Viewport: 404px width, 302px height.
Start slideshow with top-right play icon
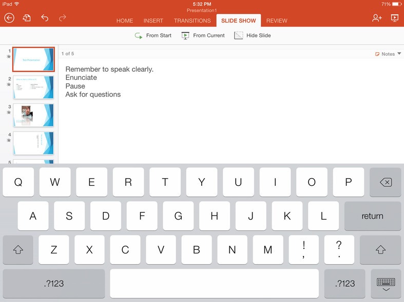click(394, 18)
